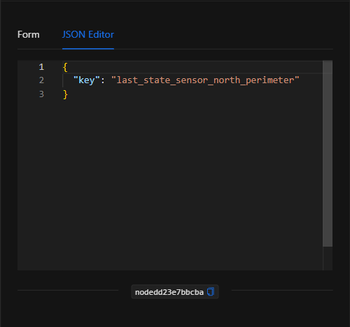Click the closing curly brace
Image resolution: width=350 pixels, height=327 pixels.
pos(65,94)
